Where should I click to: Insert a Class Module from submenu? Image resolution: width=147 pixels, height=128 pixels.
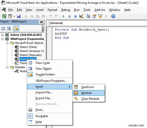pos(89,99)
